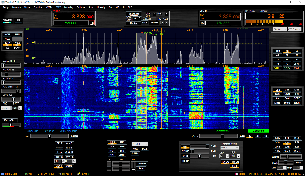Screen dimensions: 305x176
Task: Copy VFO A to B with A > B
Action: pos(69,143)
